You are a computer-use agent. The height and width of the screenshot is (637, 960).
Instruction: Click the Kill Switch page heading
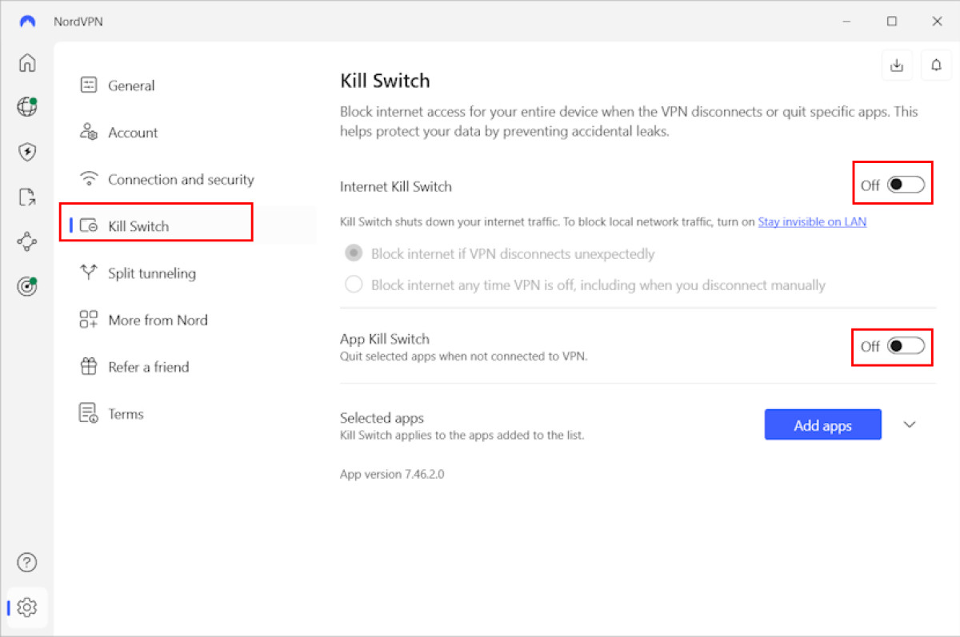[385, 81]
